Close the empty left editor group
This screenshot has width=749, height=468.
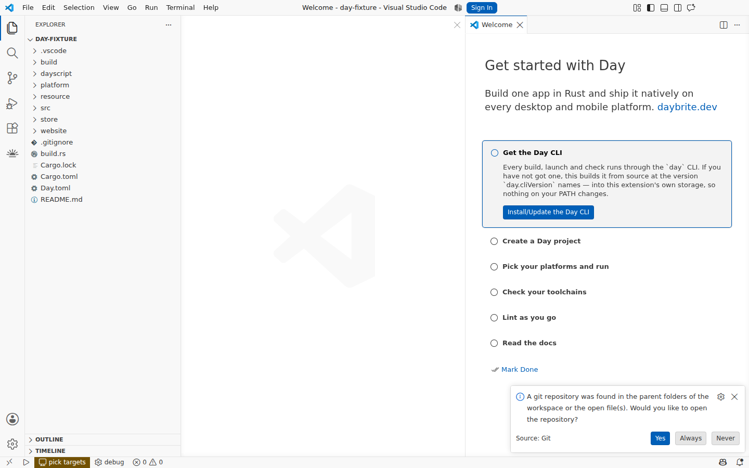457,25
